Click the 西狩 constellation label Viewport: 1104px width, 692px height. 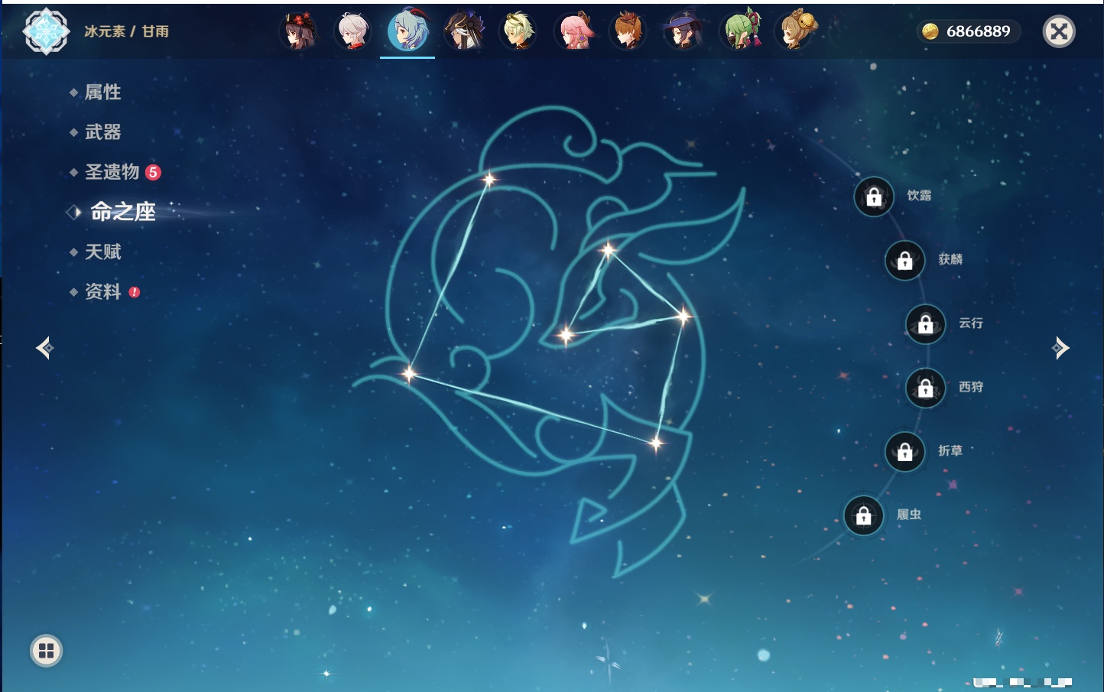click(x=971, y=387)
